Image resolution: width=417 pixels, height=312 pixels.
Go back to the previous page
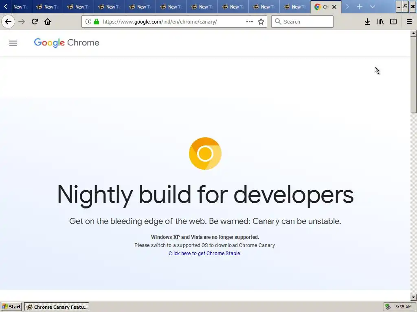click(x=8, y=22)
